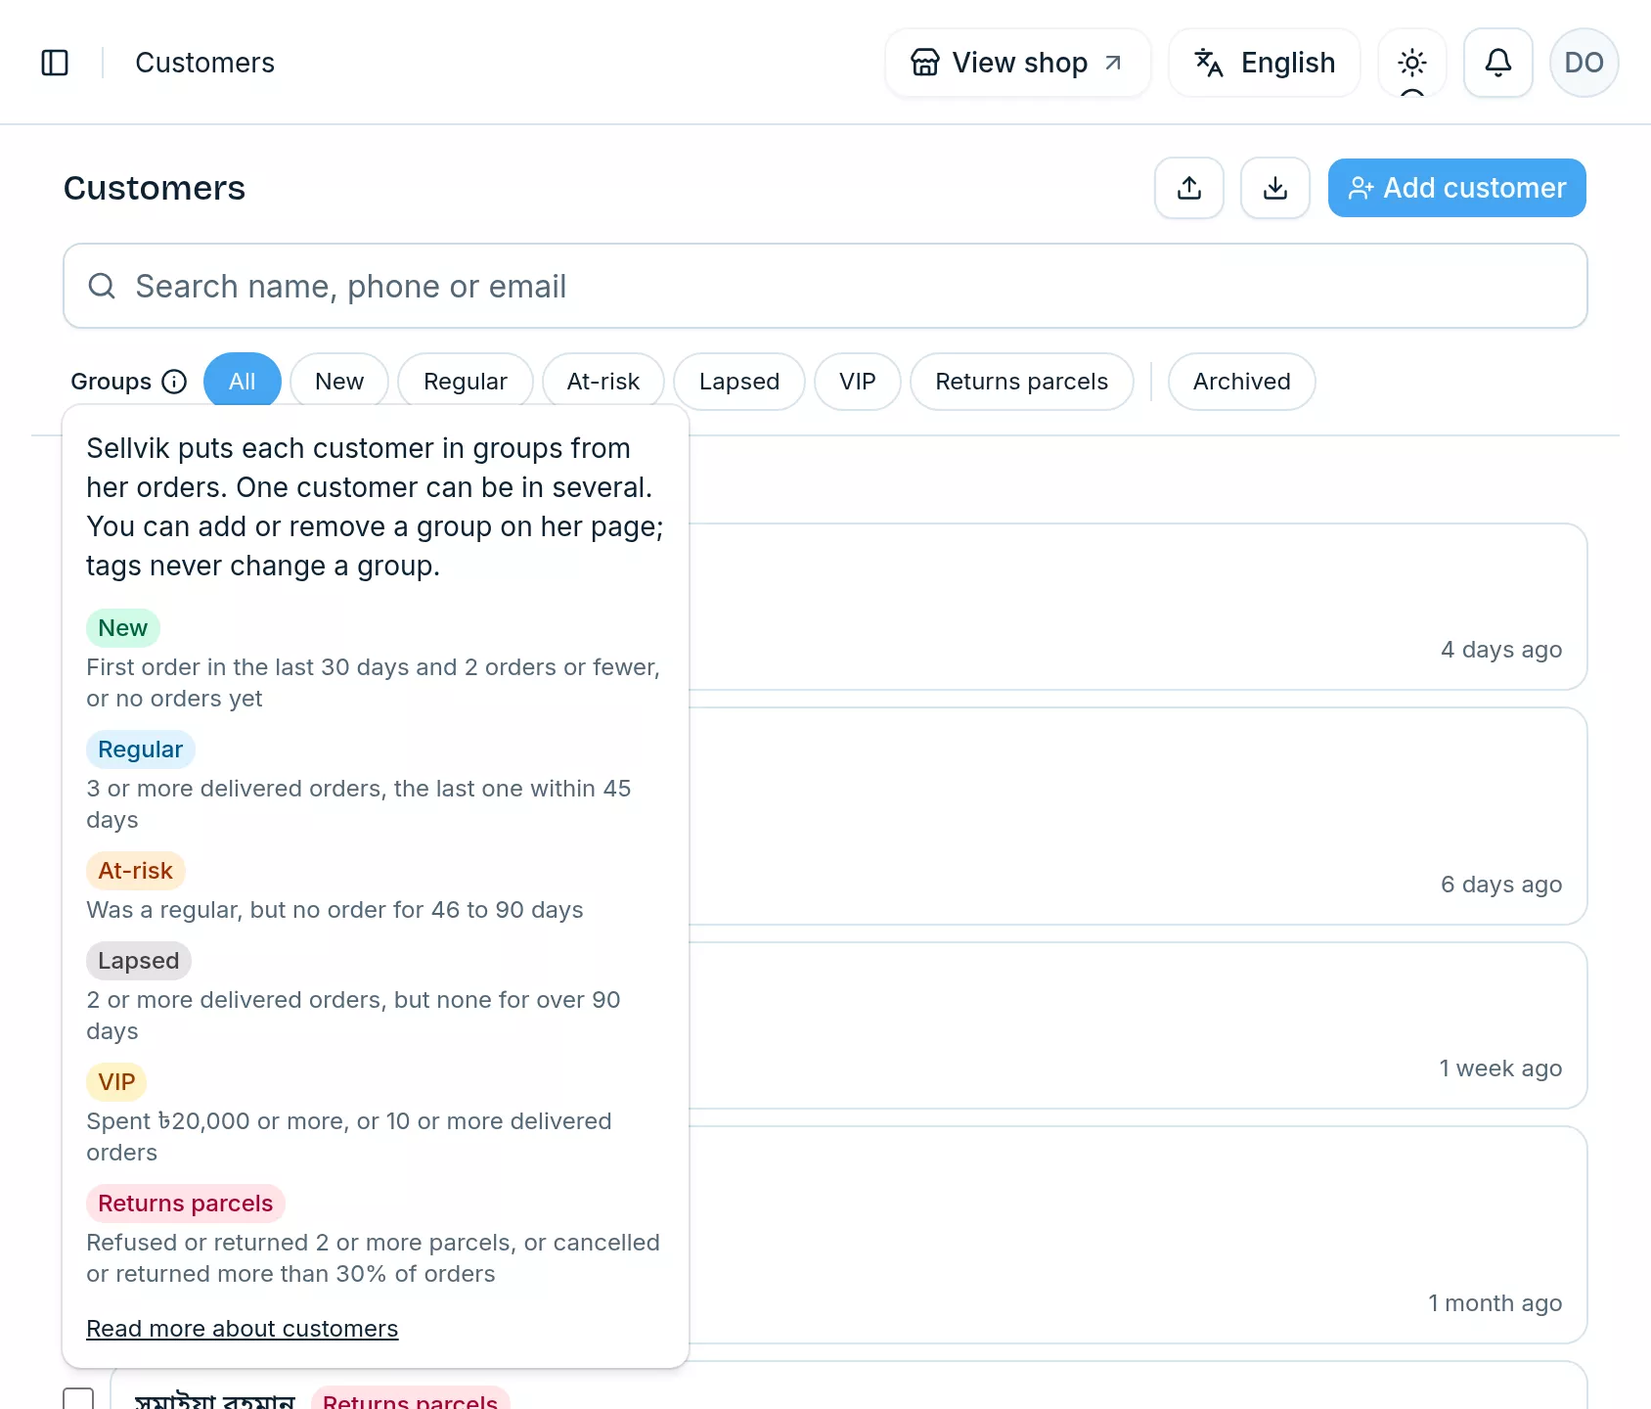Screen dimensions: 1651x1409
Task: Click the download customers icon button
Action: [x=1275, y=188]
